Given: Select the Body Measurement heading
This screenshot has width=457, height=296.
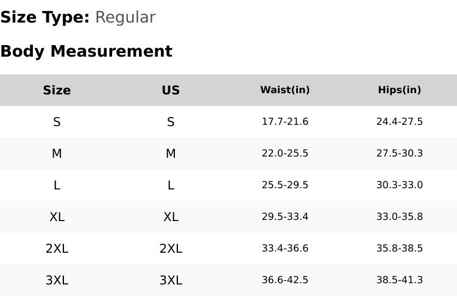Looking at the screenshot, I should tap(86, 51).
